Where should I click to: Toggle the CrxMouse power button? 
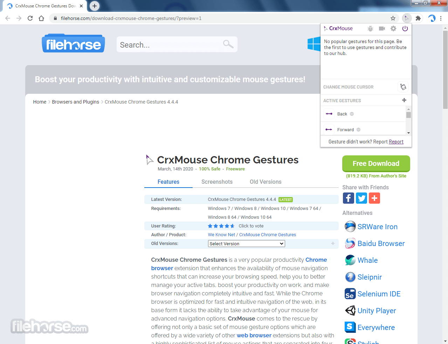(405, 29)
